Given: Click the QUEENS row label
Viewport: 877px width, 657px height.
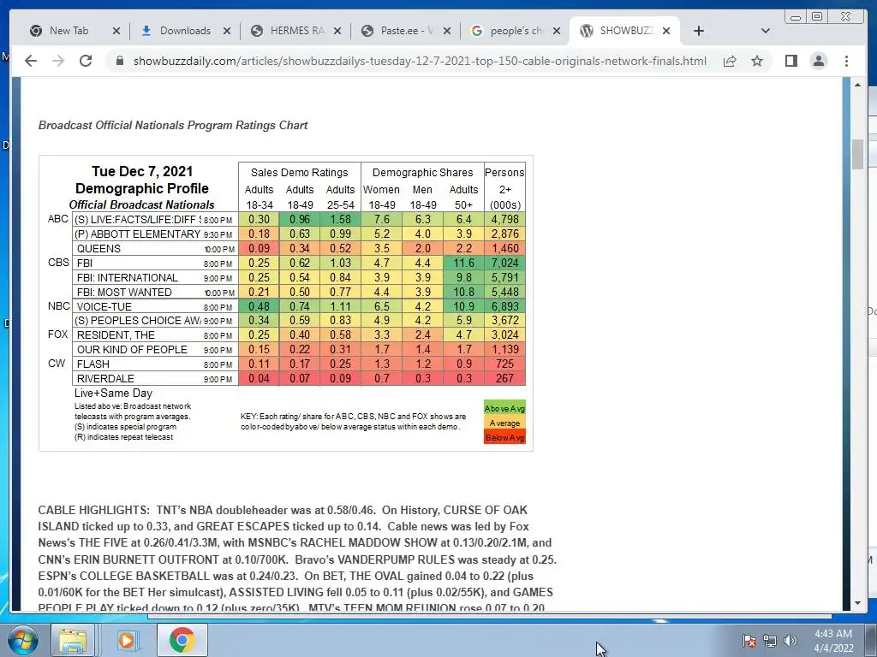Looking at the screenshot, I should tap(99, 249).
